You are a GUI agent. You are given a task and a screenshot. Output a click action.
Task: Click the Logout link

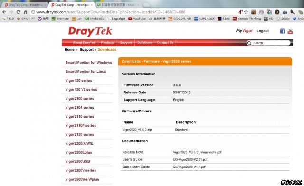click(263, 31)
